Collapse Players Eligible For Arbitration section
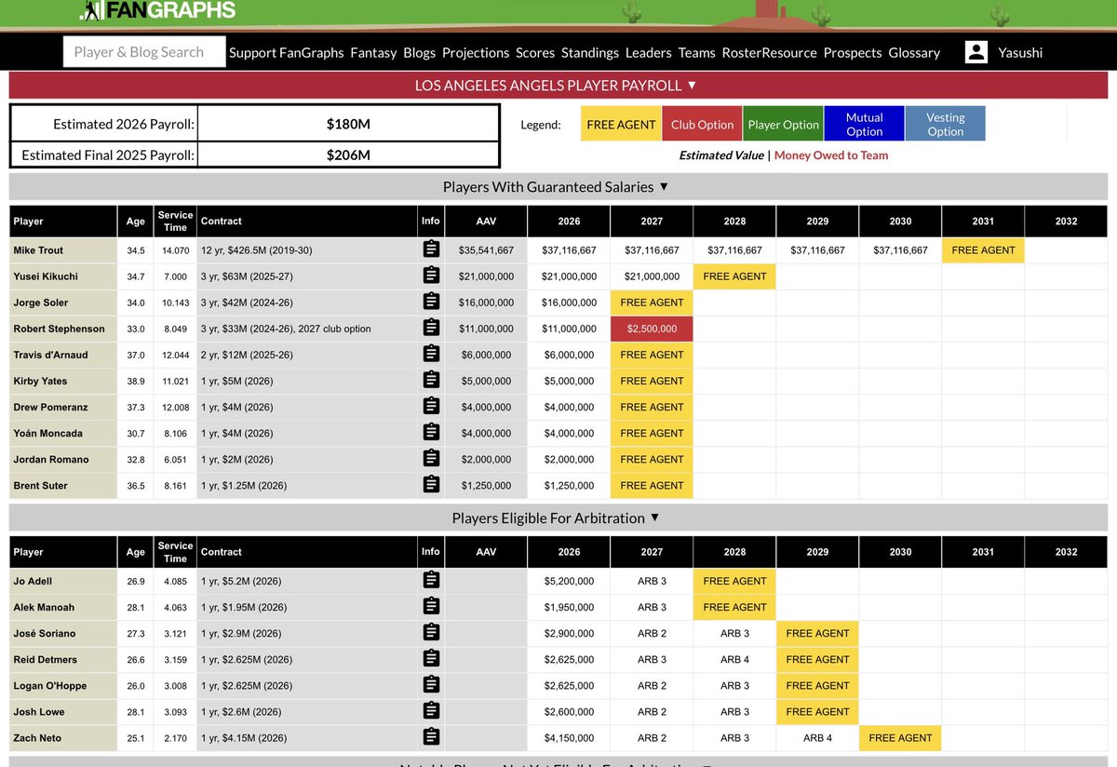 tap(556, 518)
